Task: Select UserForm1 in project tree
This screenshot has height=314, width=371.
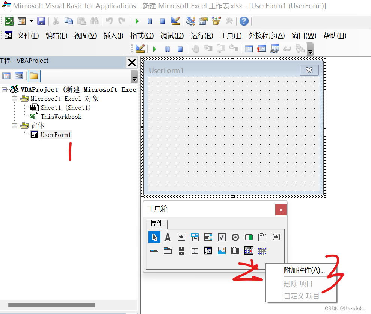Action: [56, 135]
